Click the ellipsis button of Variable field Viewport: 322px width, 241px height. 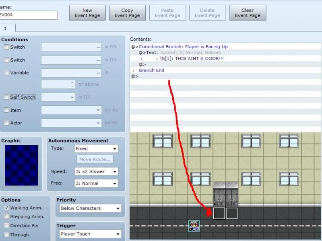coord(99,73)
